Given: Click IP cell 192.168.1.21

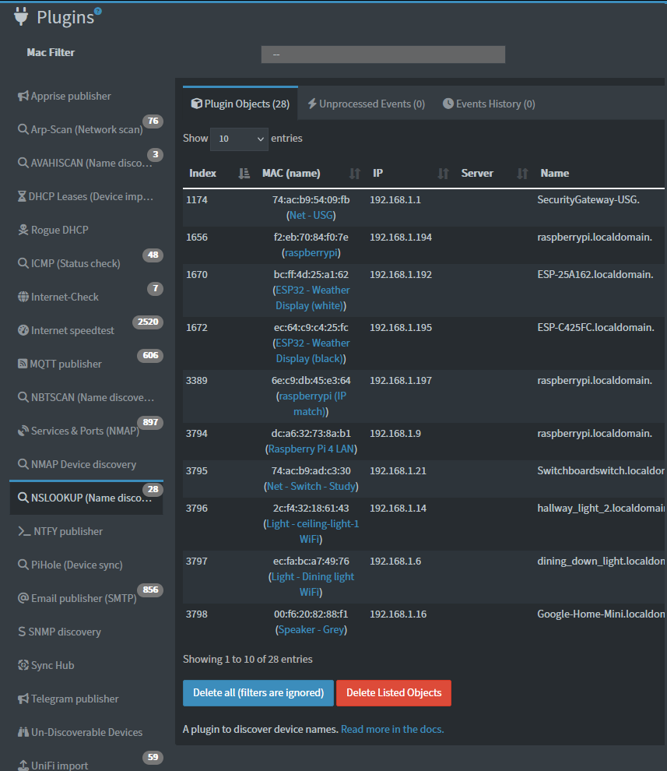Looking at the screenshot, I should click(x=398, y=470).
